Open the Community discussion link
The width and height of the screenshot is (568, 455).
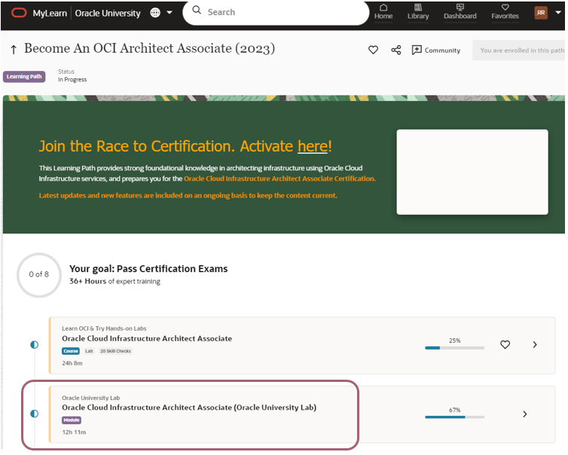pos(436,50)
